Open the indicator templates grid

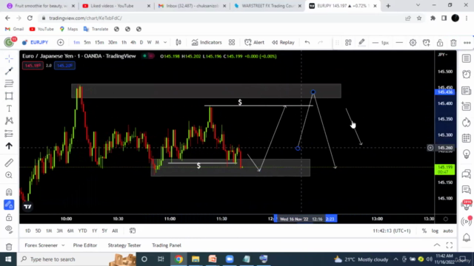[232, 43]
